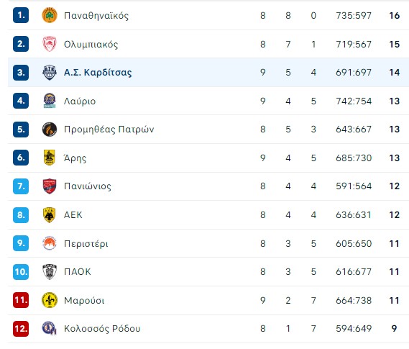Click the Προμηθέας Πατρών black flame logo
409x349 pixels.
50,130
